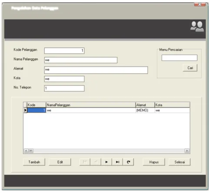
Task: Click the Tambah button
Action: 34,162
